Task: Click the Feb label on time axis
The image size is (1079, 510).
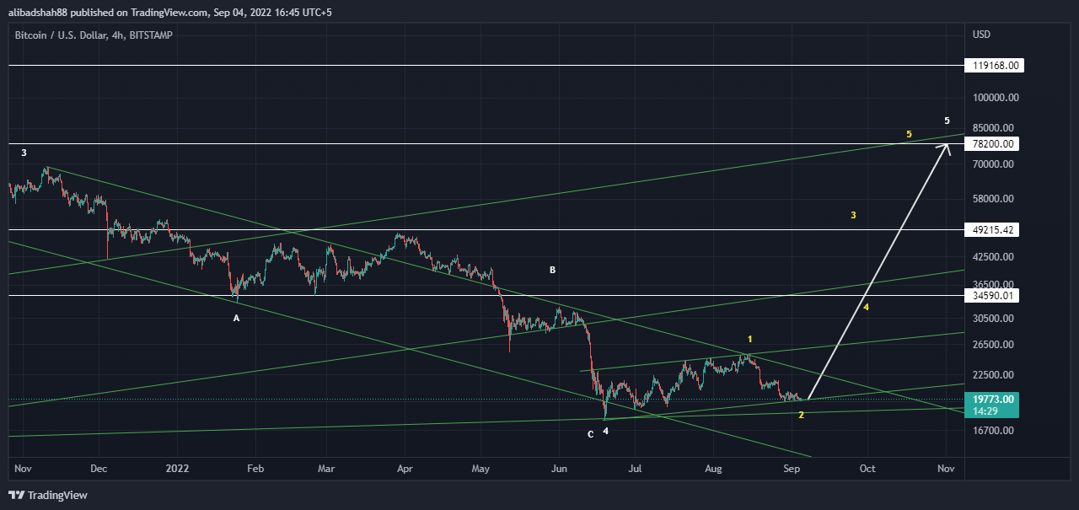Action: coord(255,468)
